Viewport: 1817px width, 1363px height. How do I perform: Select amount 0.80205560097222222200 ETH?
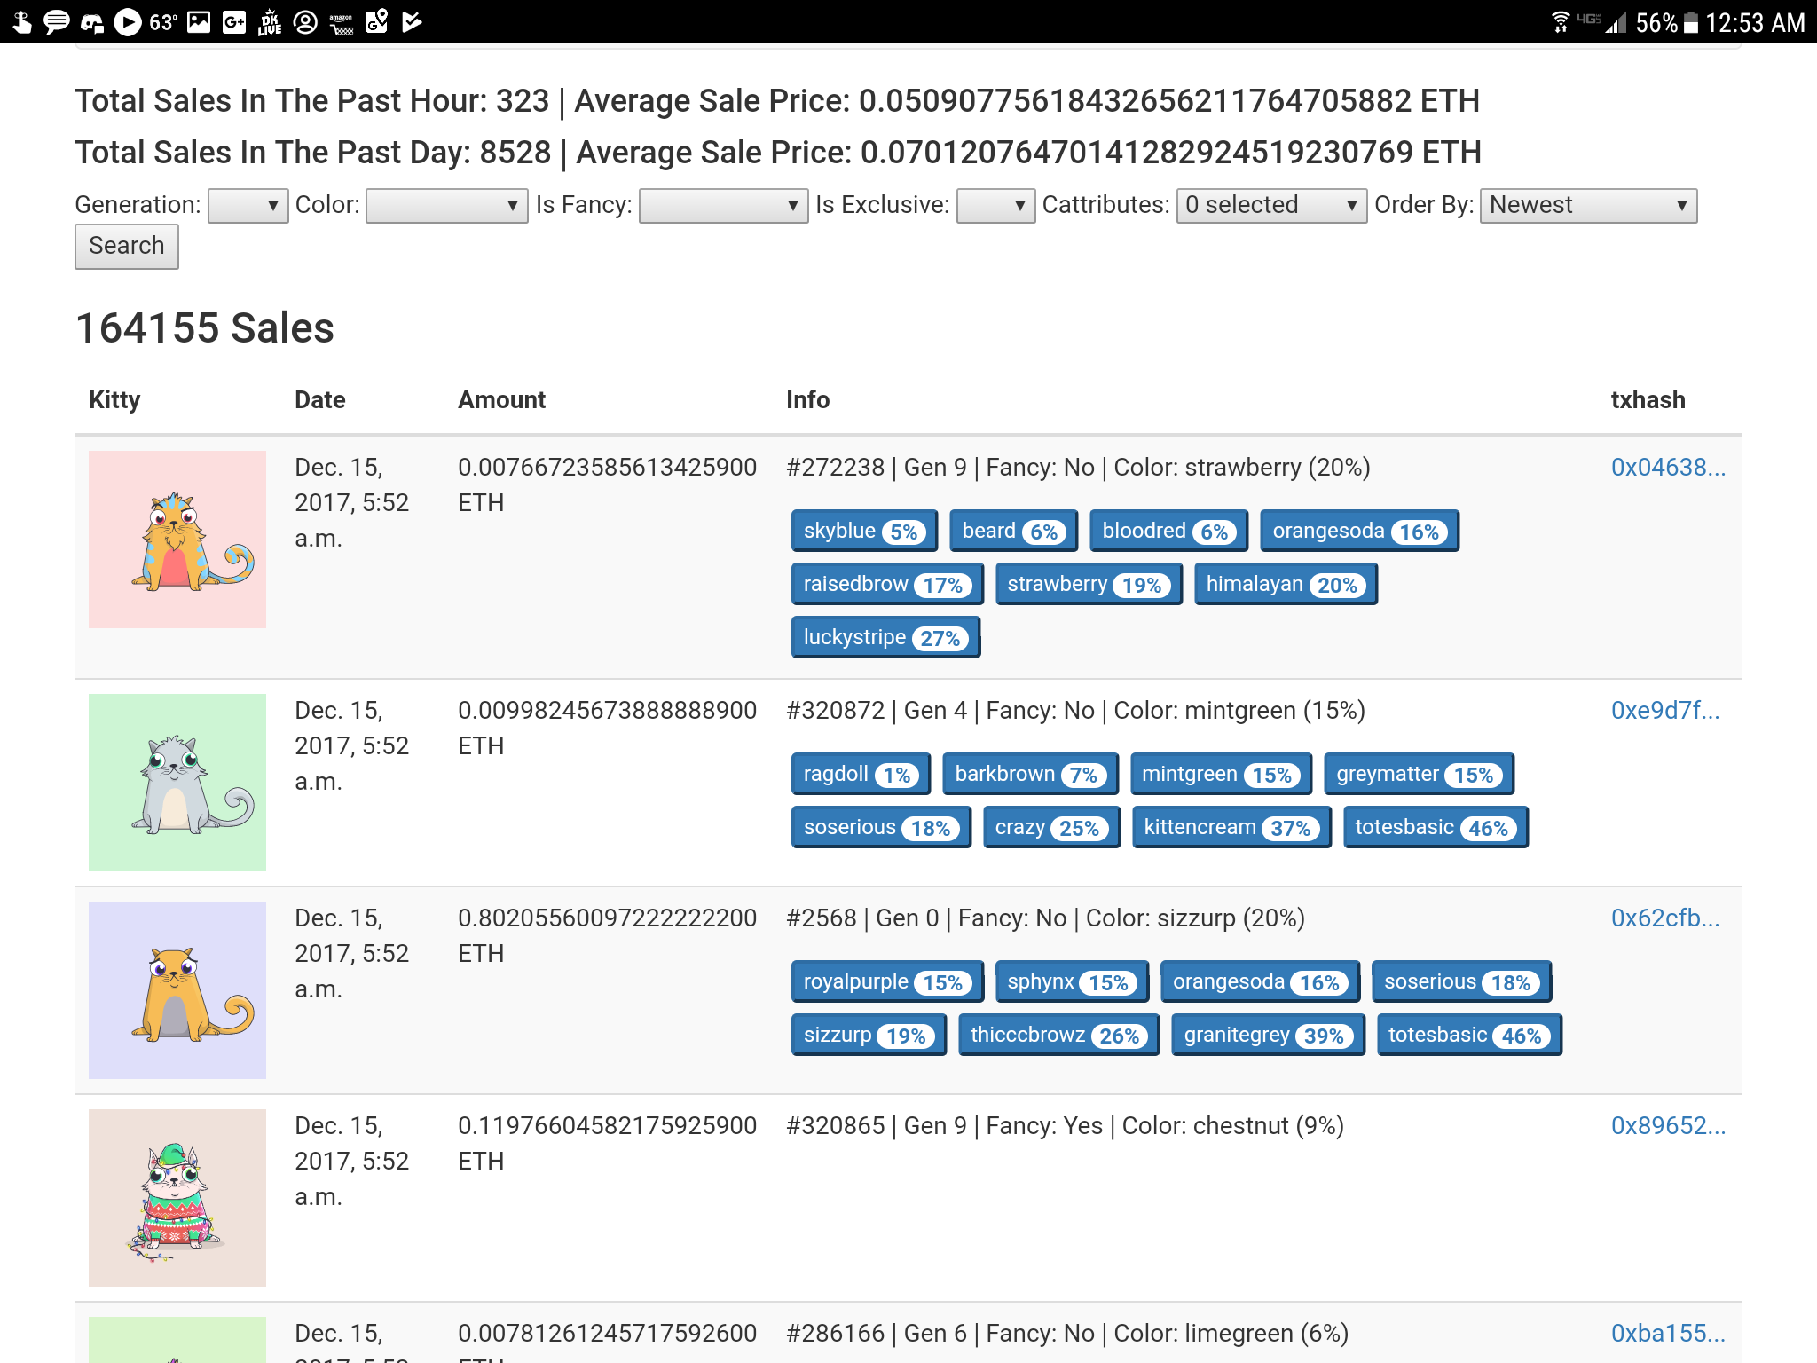pos(607,935)
